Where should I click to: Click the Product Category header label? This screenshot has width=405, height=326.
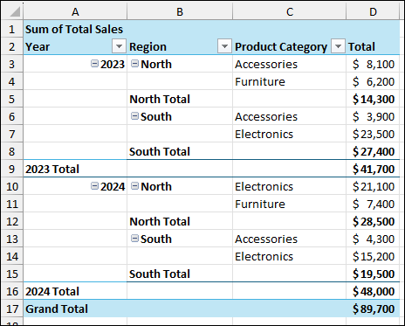281,47
